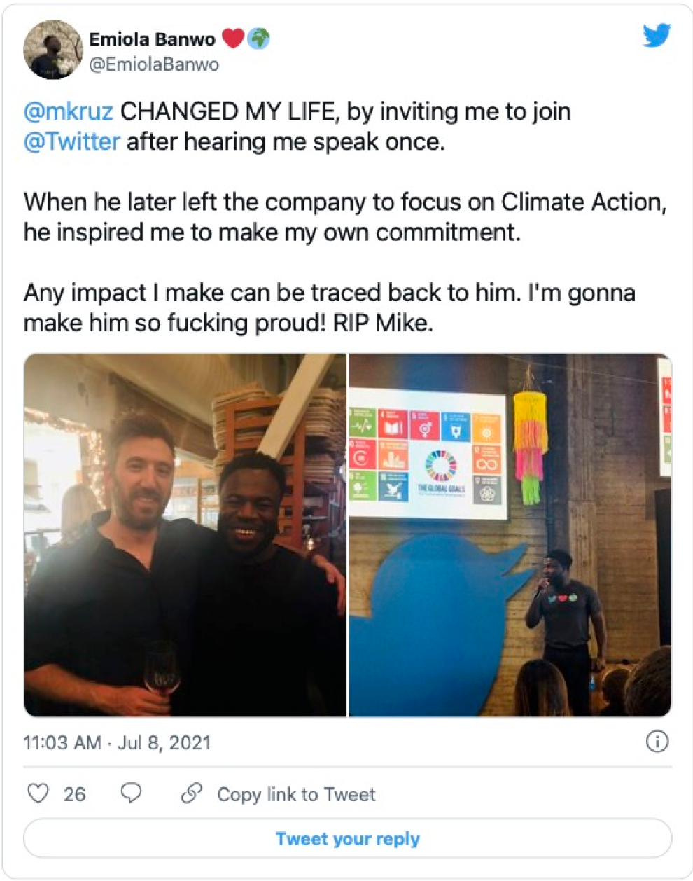
Task: Click the reply speech bubble icon
Action: tap(131, 793)
